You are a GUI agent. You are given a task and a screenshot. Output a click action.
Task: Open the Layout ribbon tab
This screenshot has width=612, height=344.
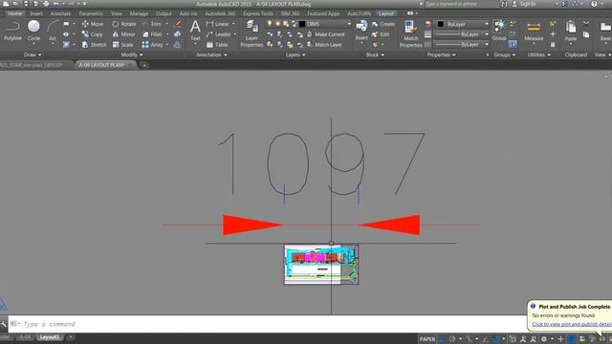click(x=386, y=13)
